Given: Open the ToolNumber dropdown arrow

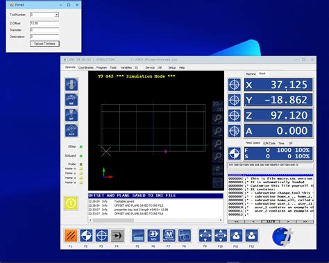Looking at the screenshot, I should click(x=56, y=15).
